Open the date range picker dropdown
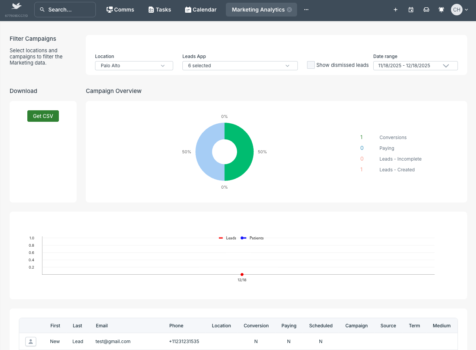The image size is (476, 350). tap(416, 66)
